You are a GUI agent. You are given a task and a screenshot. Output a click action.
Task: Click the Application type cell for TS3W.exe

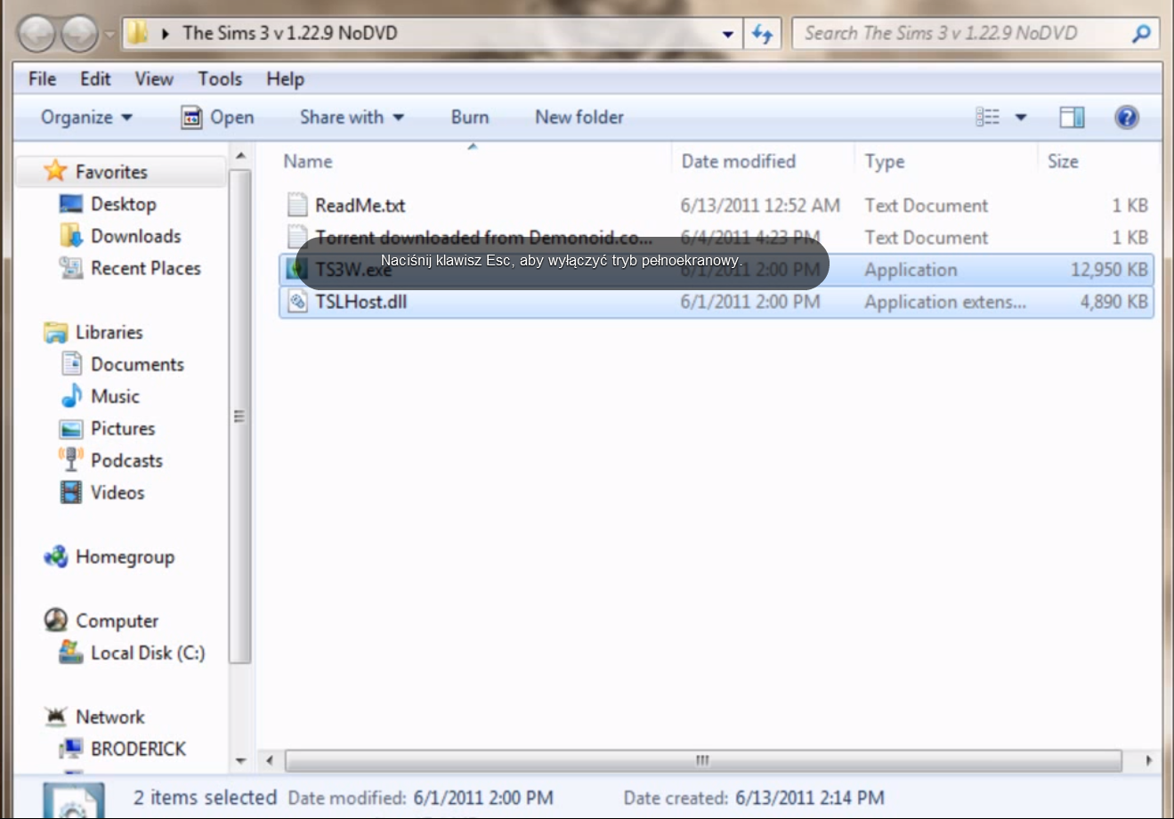click(x=911, y=270)
